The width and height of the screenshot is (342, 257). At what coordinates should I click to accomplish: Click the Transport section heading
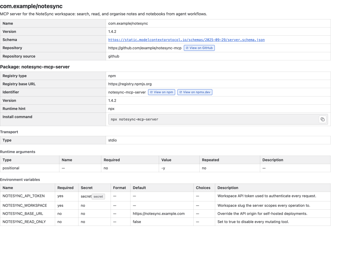(x=9, y=132)
